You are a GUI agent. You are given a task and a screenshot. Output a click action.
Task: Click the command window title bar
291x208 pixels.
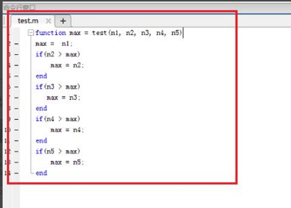pos(147,7)
